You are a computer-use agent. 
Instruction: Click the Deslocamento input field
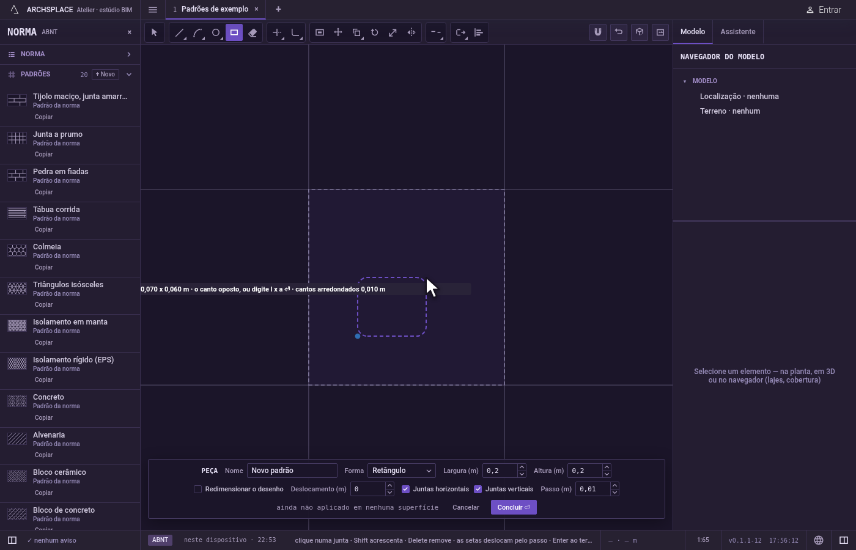pyautogui.click(x=367, y=489)
